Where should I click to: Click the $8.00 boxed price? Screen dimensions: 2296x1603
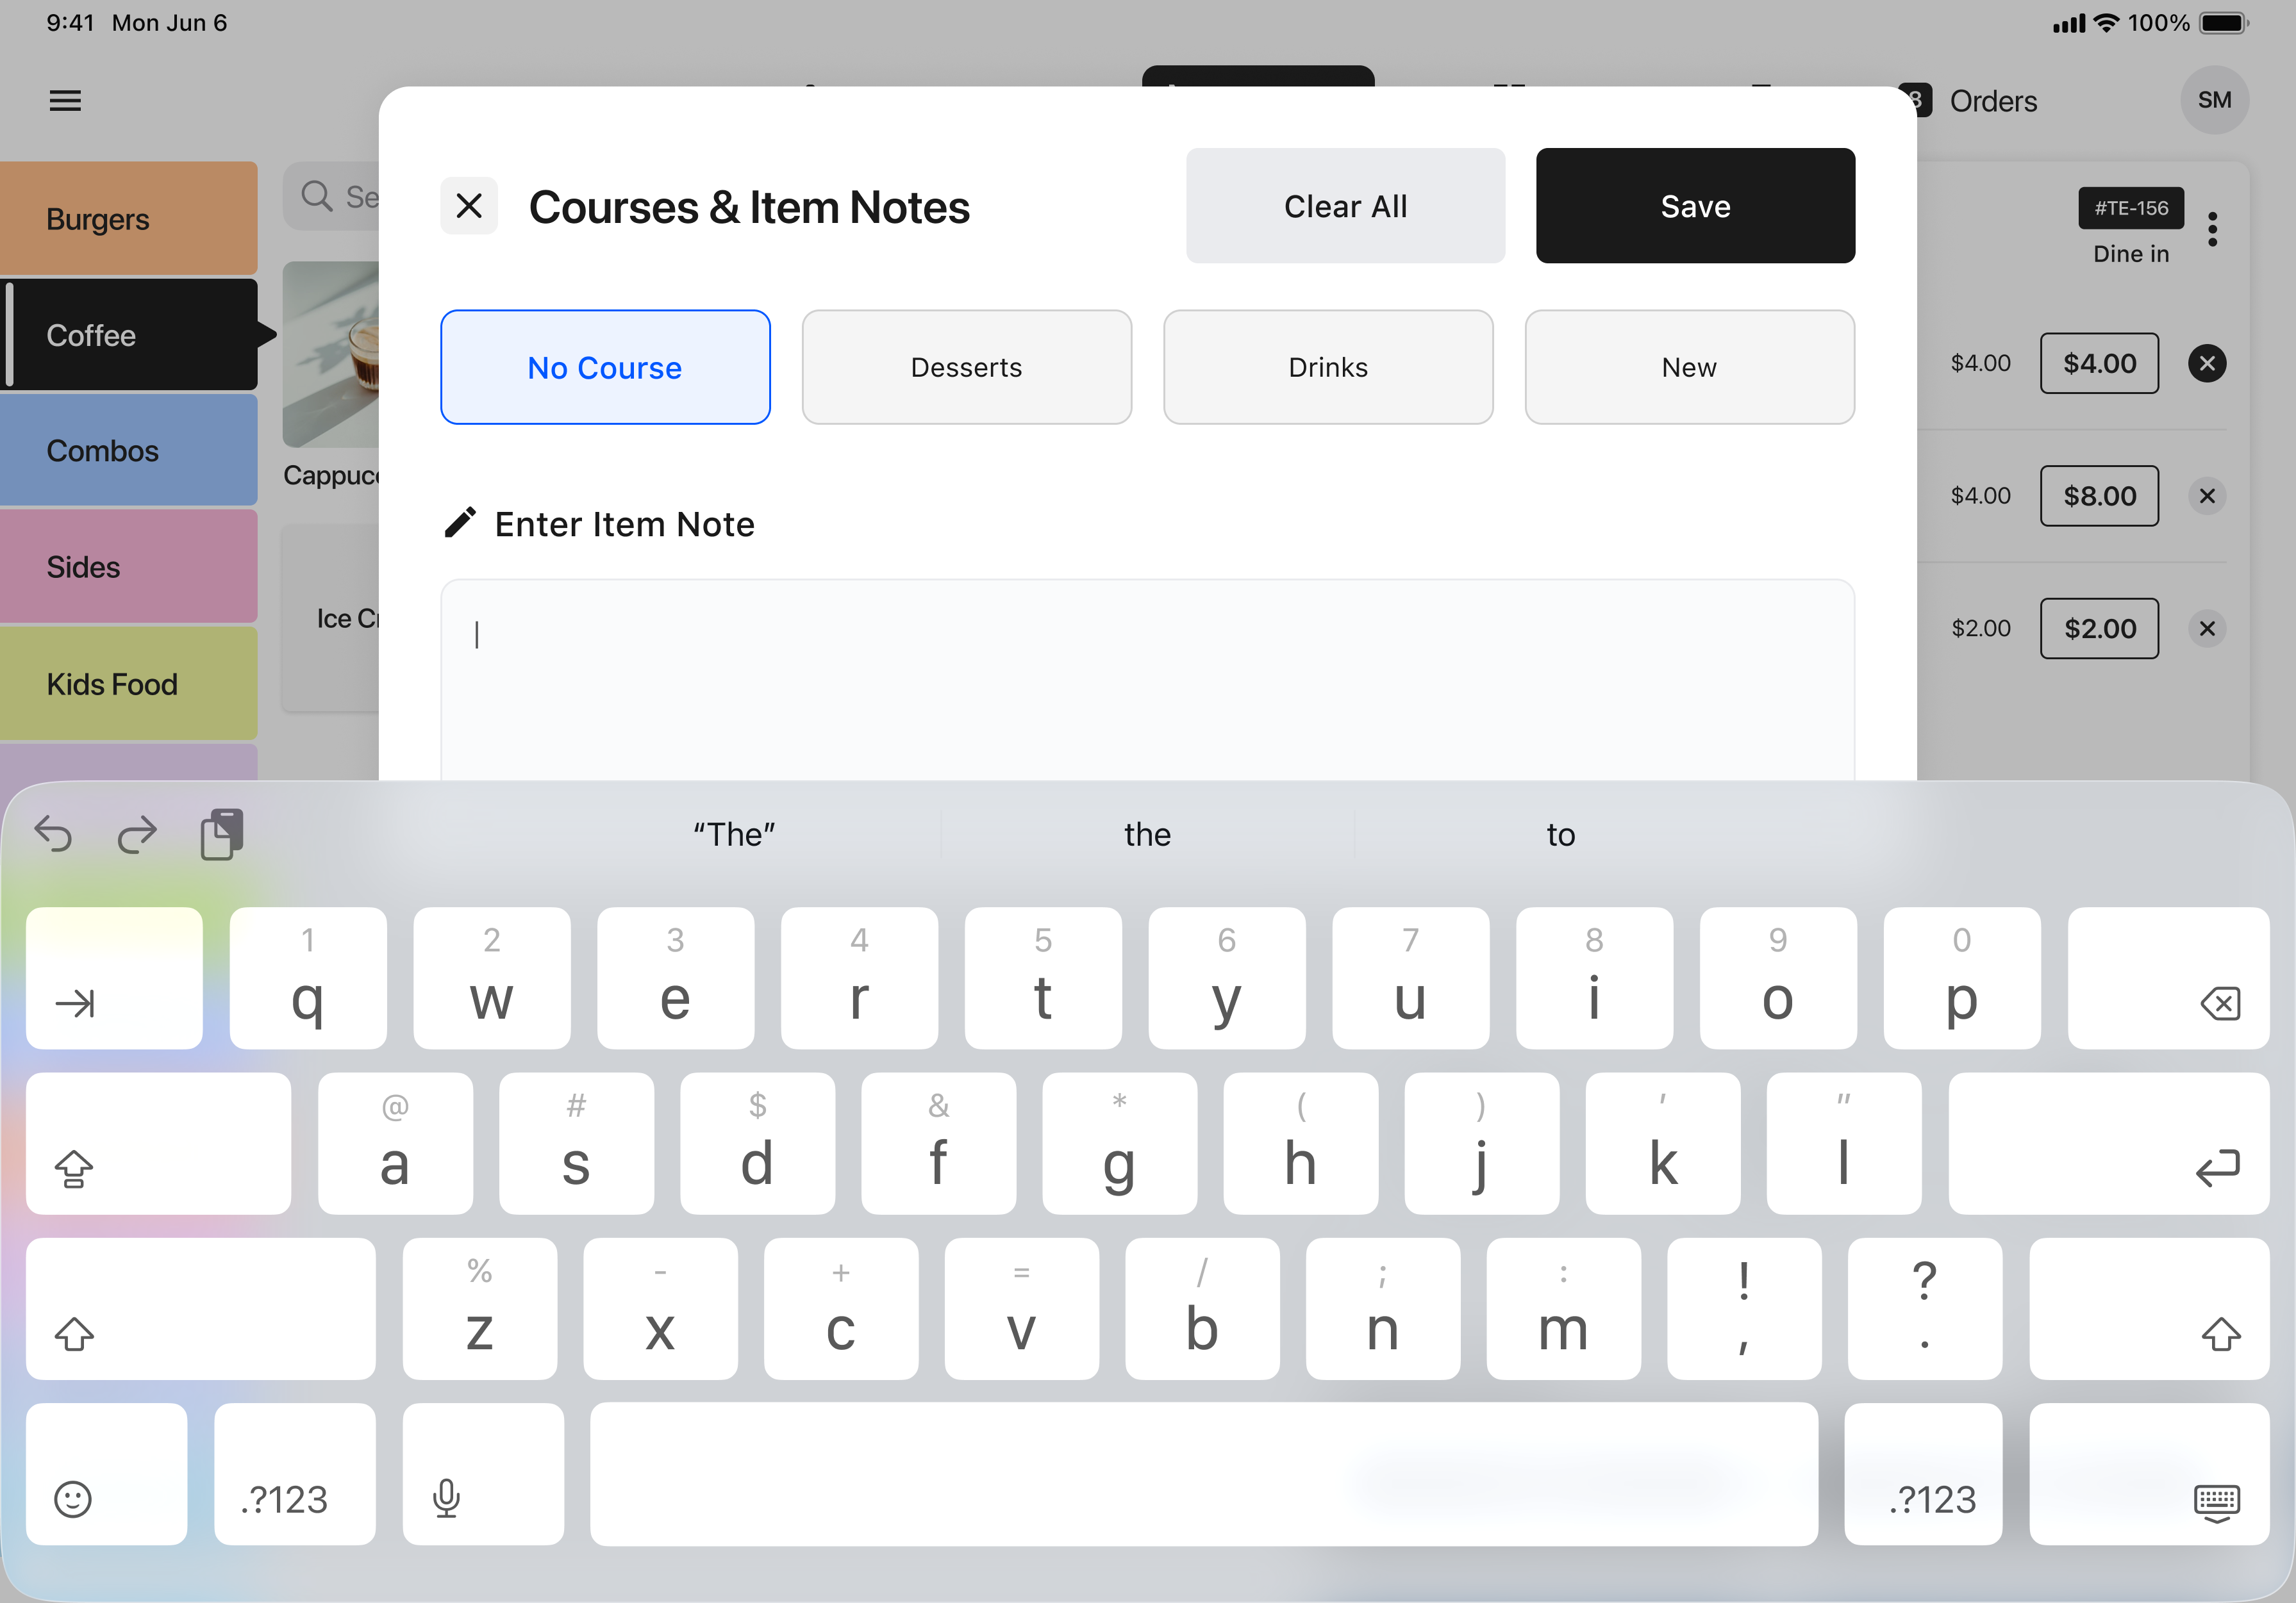click(2099, 496)
